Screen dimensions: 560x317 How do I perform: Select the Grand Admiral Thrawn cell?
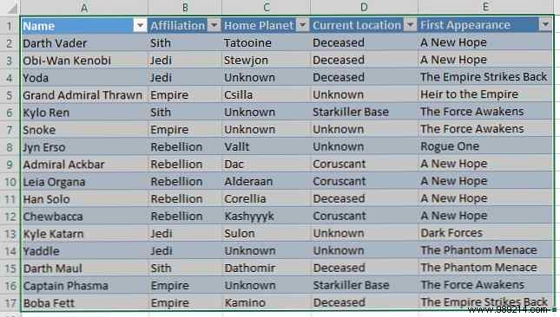(x=84, y=95)
